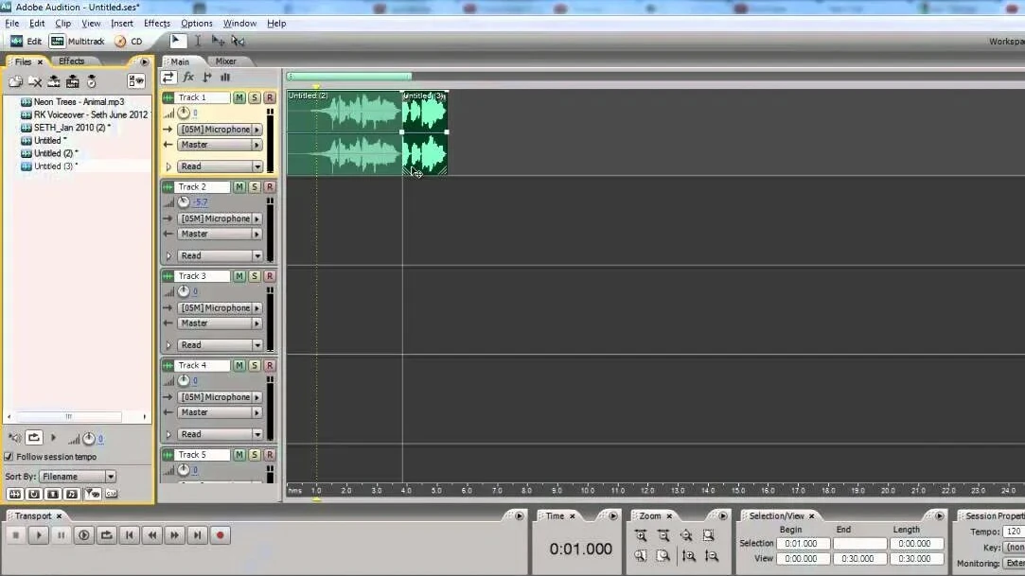Zoom in horizontally in Zoom panel
Image resolution: width=1025 pixels, height=576 pixels.
click(x=641, y=535)
